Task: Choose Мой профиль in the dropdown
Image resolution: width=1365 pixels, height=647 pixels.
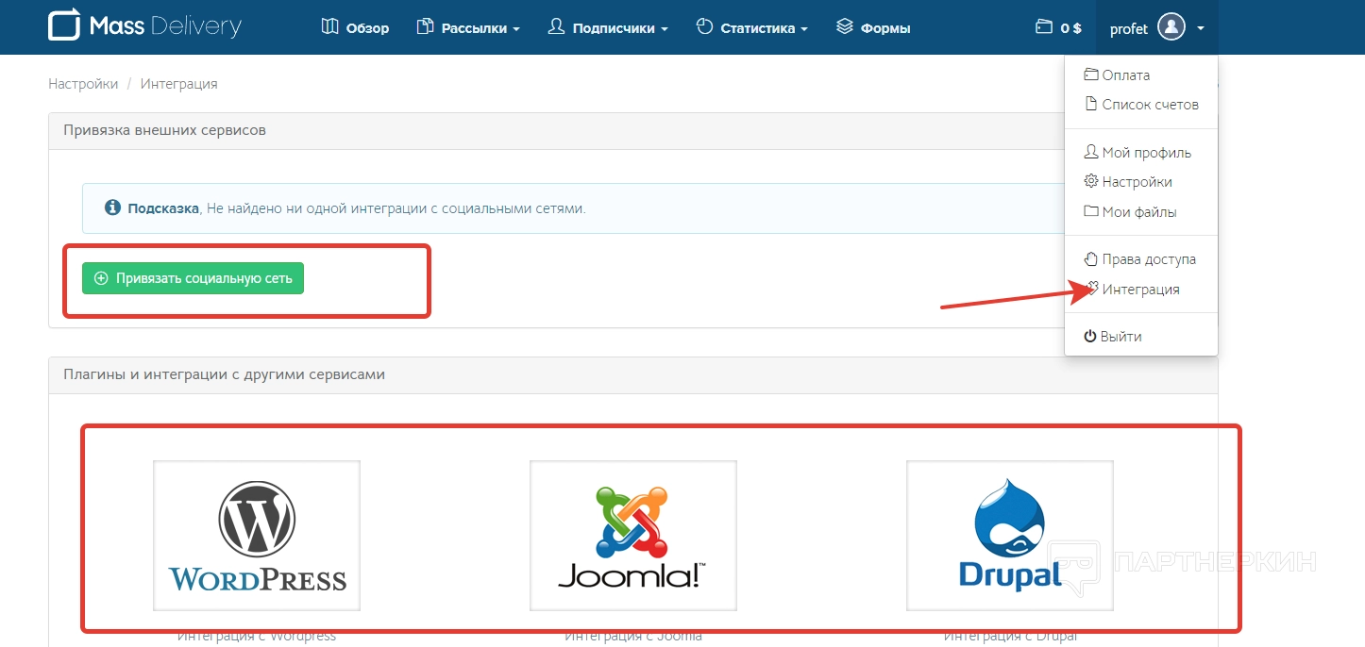Action: 1146,153
